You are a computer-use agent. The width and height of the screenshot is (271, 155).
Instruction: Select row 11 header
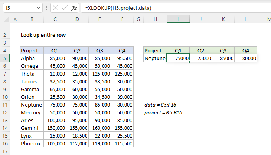5,105
